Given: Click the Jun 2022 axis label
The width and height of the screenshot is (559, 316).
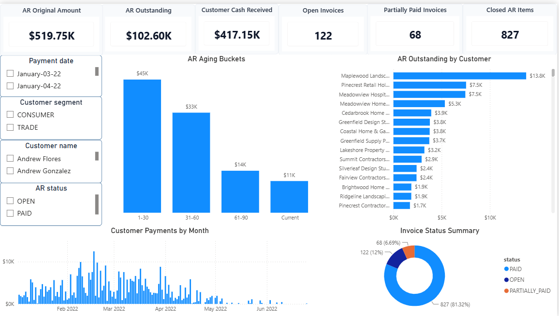Looking at the screenshot, I should click(266, 309).
